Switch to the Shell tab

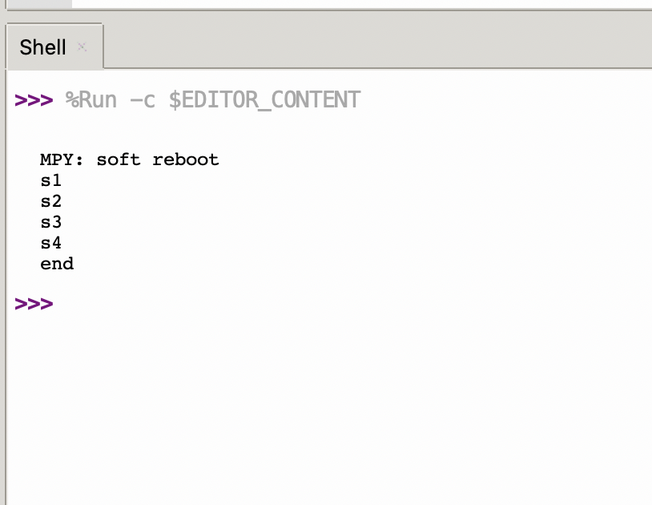pos(42,46)
